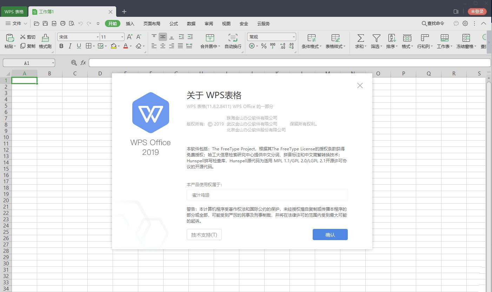Click the Export to PDF icon

pos(54,23)
